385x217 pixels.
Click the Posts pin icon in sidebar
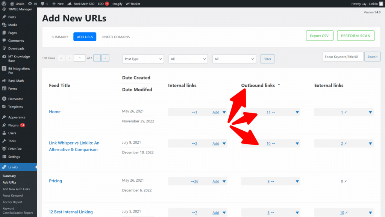(x=4, y=17)
